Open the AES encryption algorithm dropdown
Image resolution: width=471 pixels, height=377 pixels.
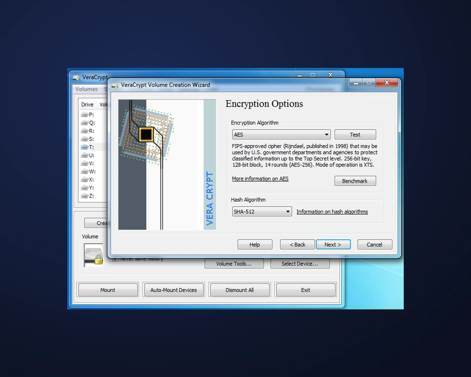tap(281, 135)
